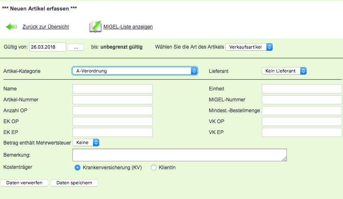Screen dimensions: 343x199
Task: Open date picker with the ellipsis button
Action: point(76,47)
